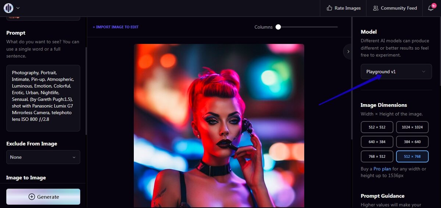Click the Rate Images thumbs-up icon
This screenshot has width=441, height=208.
[329, 8]
